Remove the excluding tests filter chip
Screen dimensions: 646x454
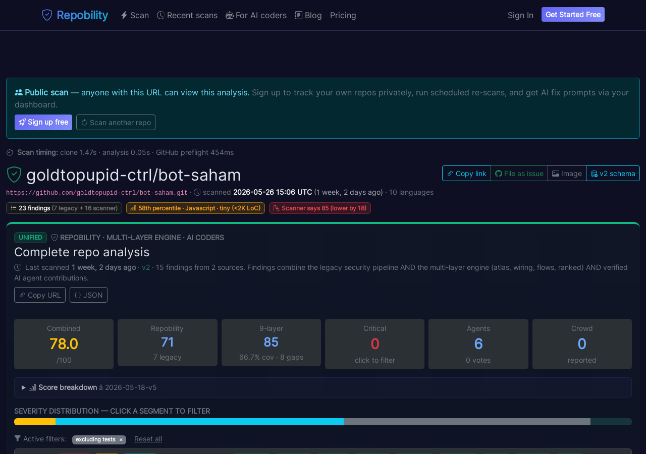pyautogui.click(x=121, y=439)
